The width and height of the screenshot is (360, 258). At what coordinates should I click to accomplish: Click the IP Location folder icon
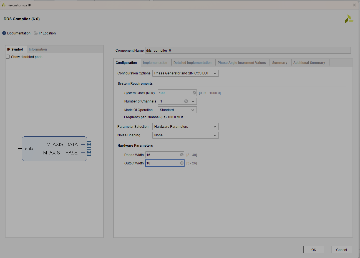point(36,33)
